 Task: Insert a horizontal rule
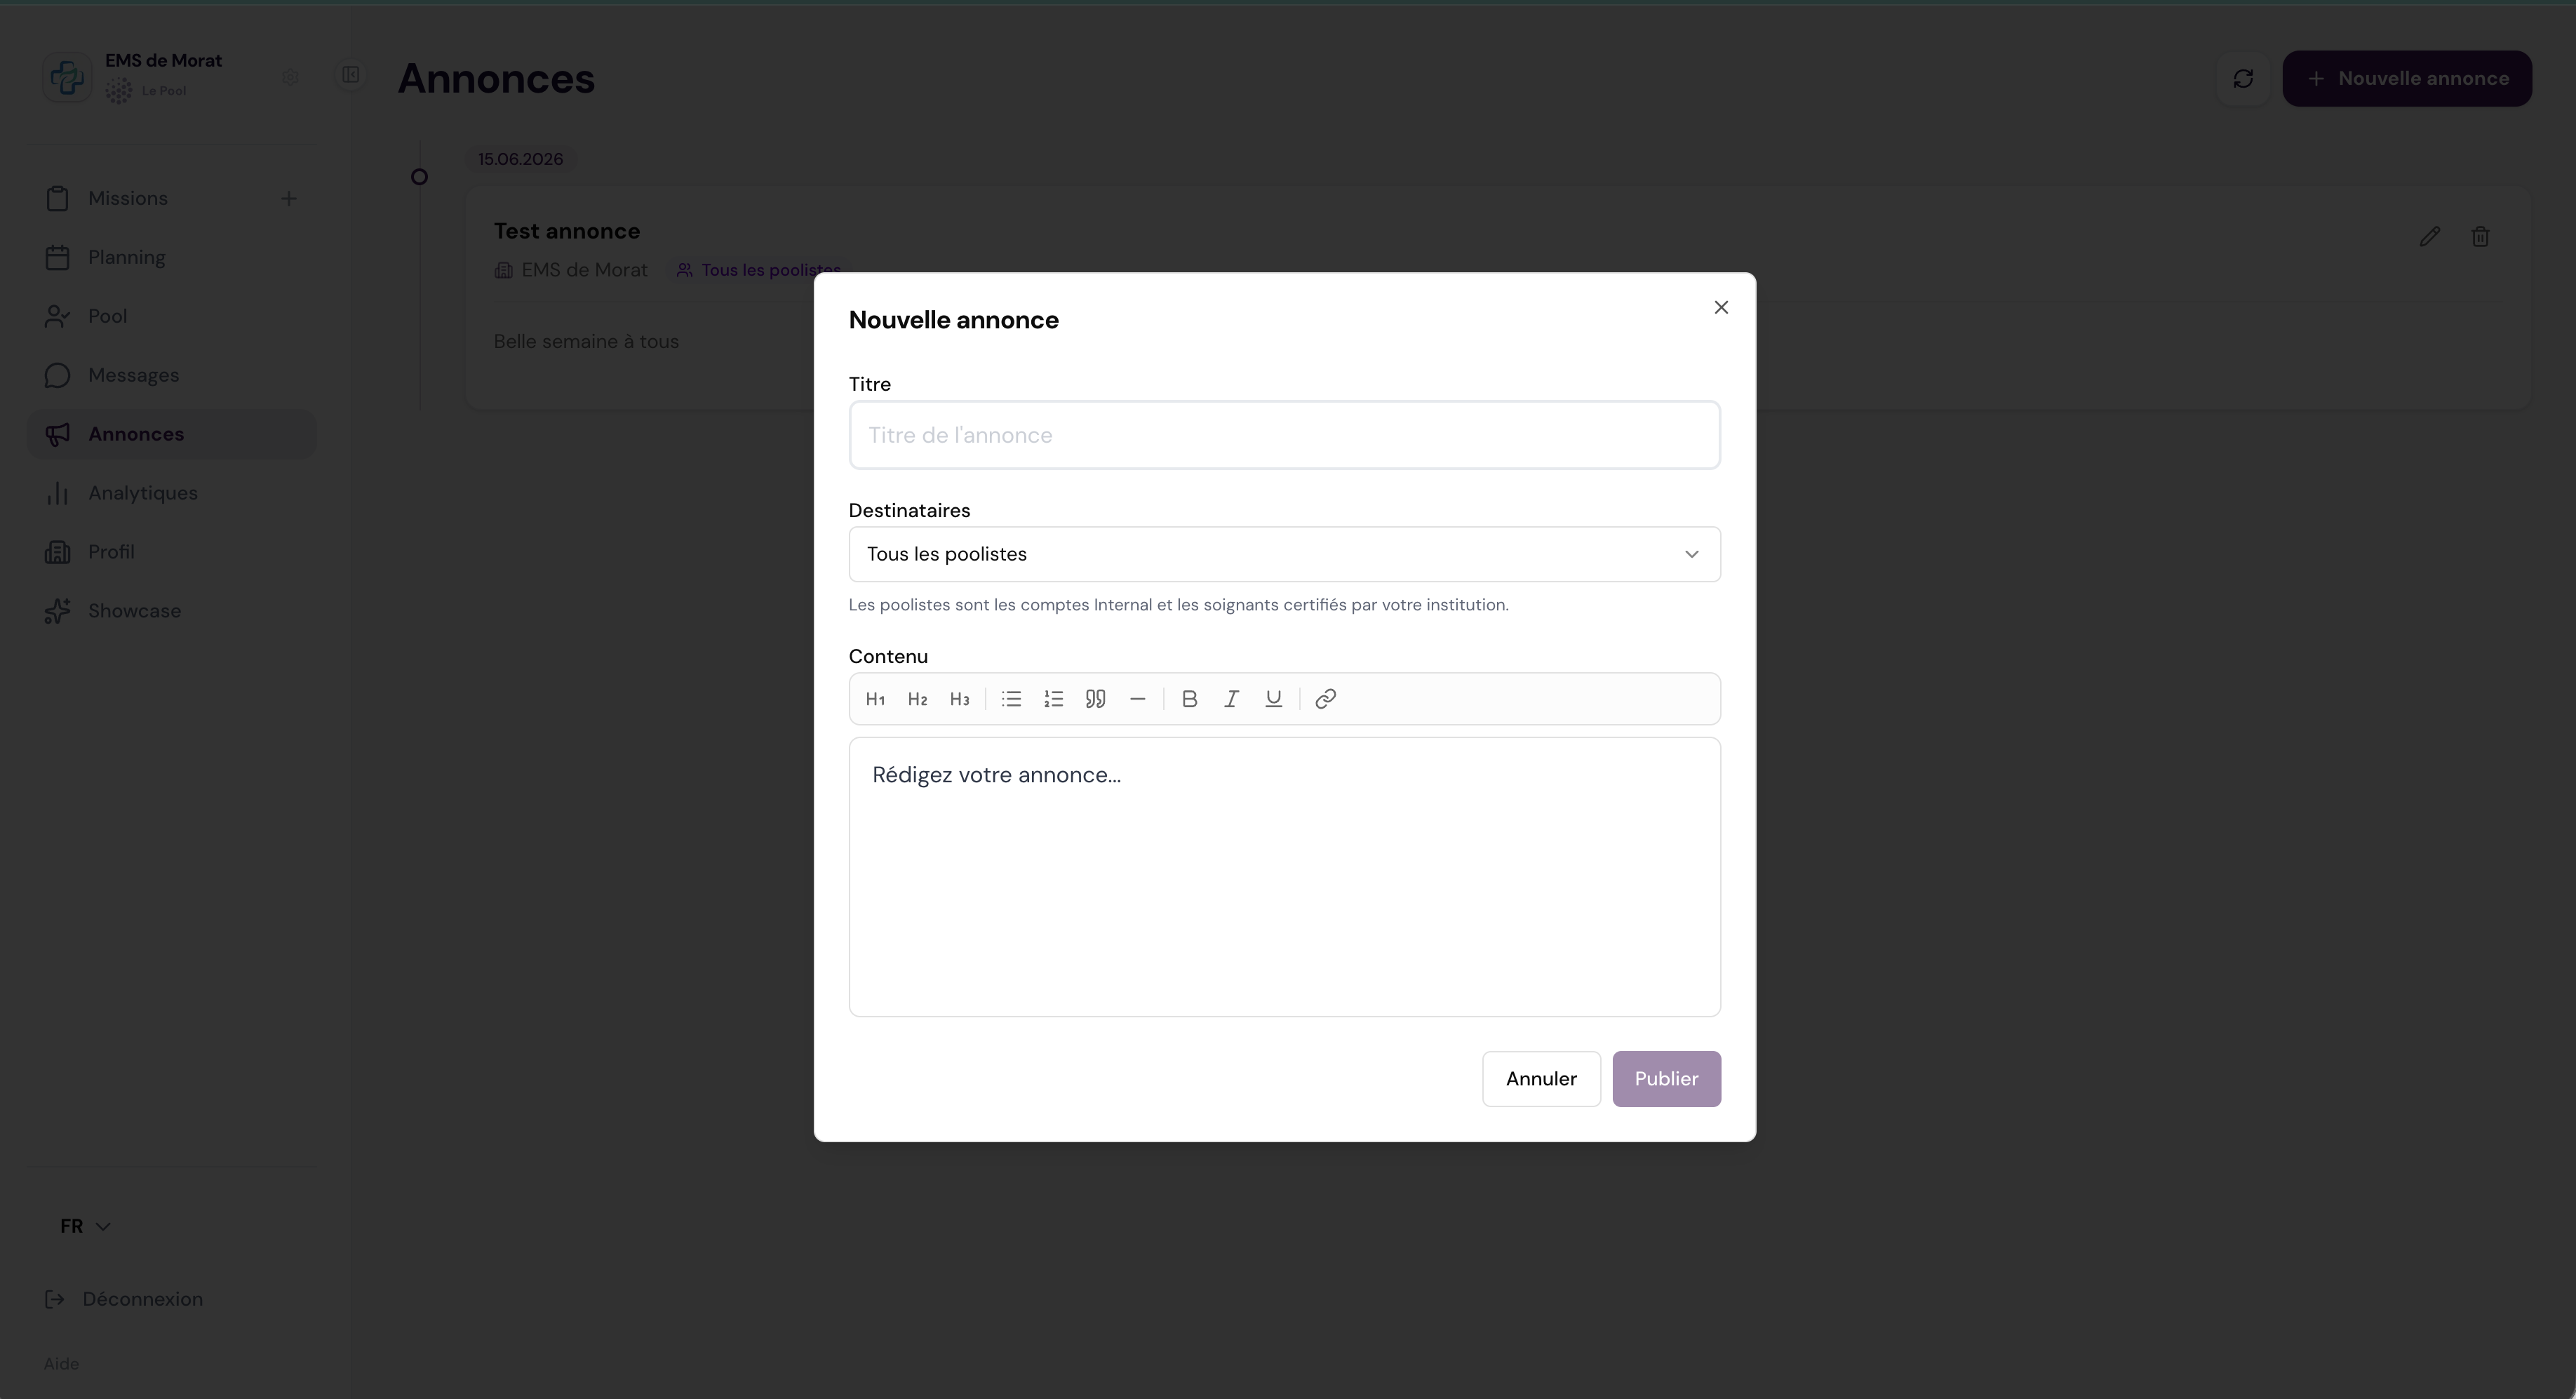pyautogui.click(x=1137, y=699)
